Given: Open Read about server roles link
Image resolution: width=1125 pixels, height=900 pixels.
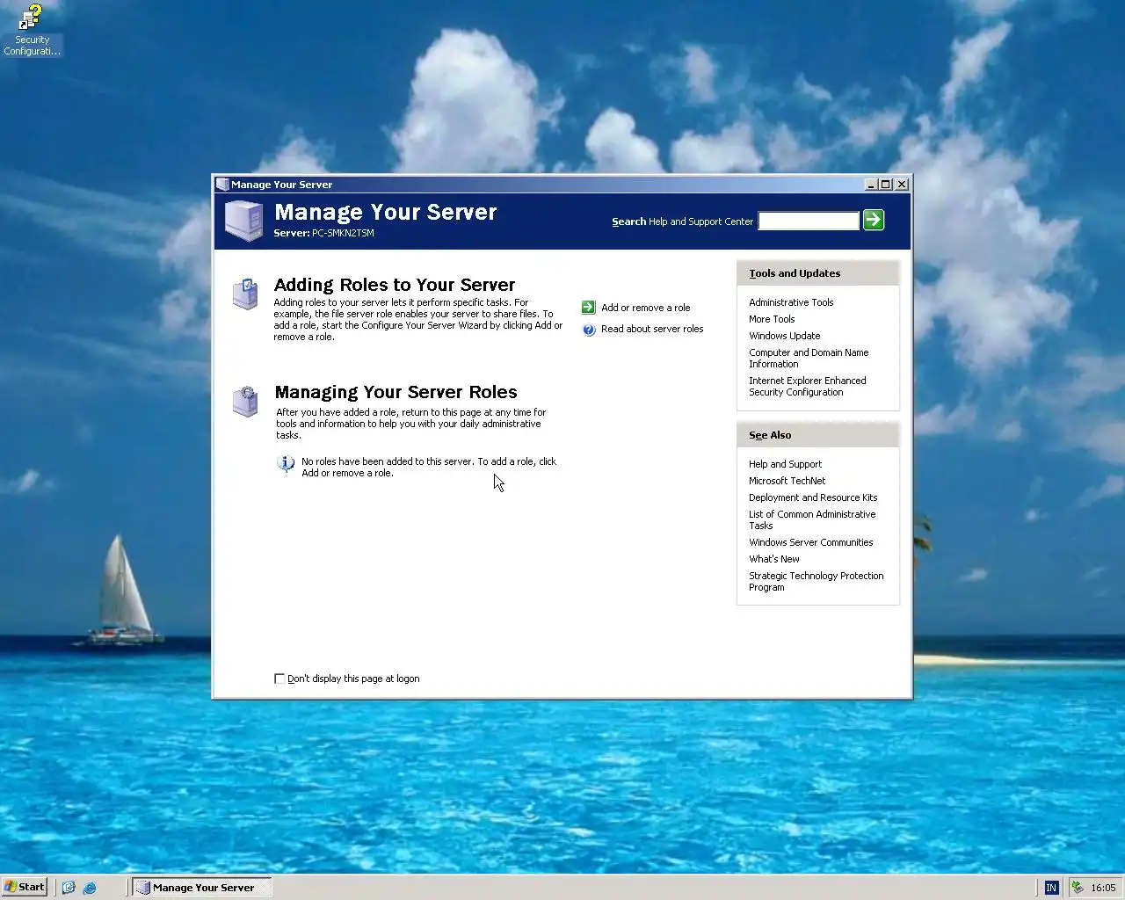Looking at the screenshot, I should click(x=652, y=329).
